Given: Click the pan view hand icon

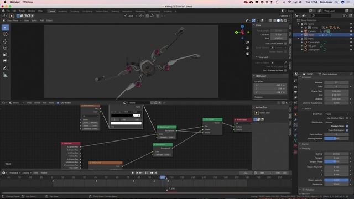Looking at the screenshot, I should pyautogui.click(x=248, y=48).
